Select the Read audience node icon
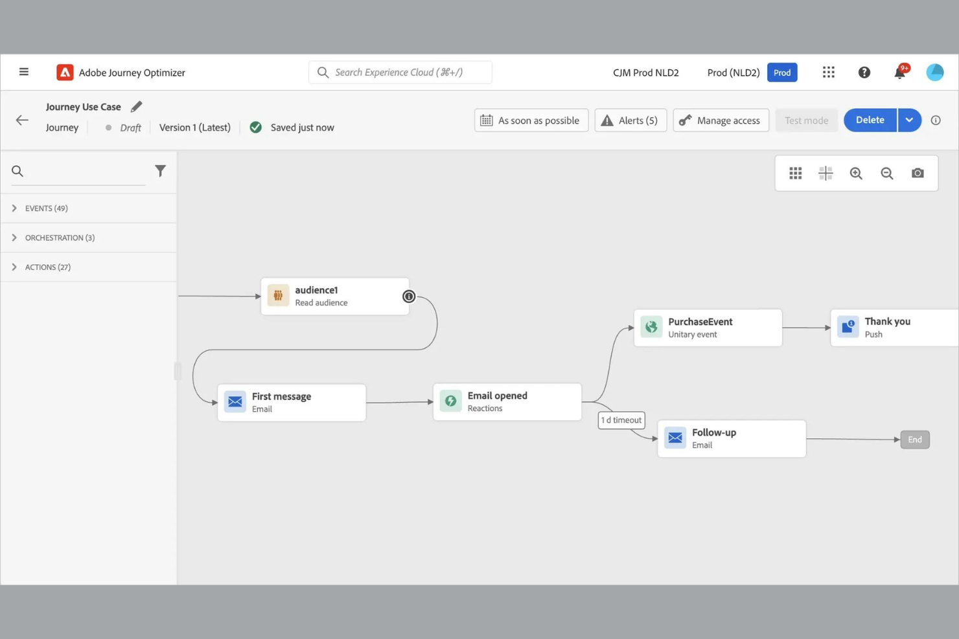This screenshot has width=959, height=639. tap(278, 296)
